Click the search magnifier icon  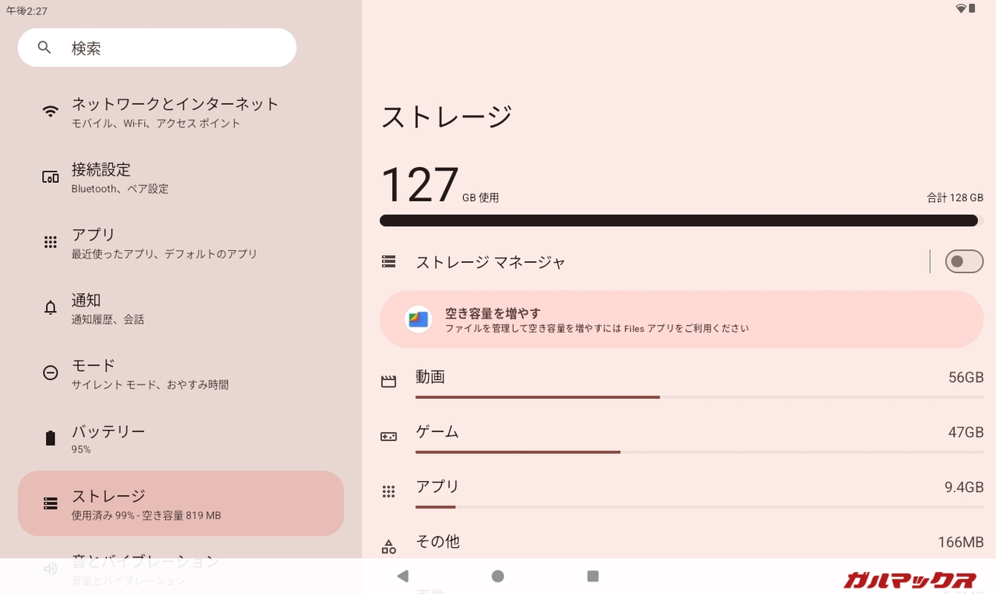tap(44, 48)
